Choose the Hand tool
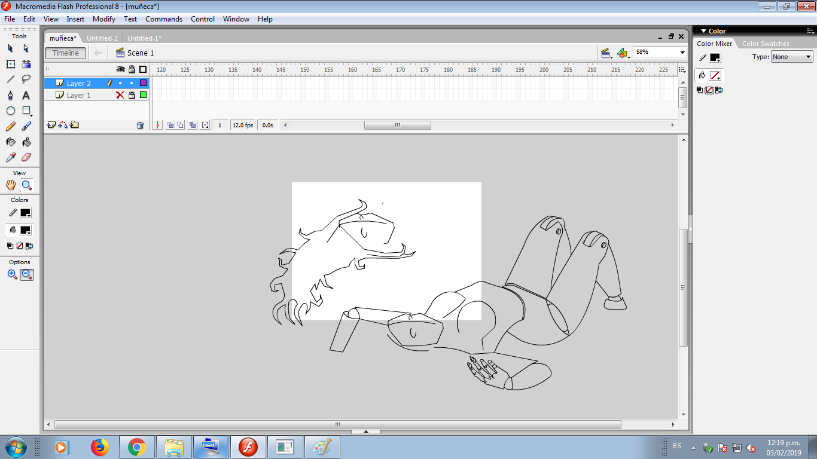Viewport: 817px width, 459px height. [11, 185]
